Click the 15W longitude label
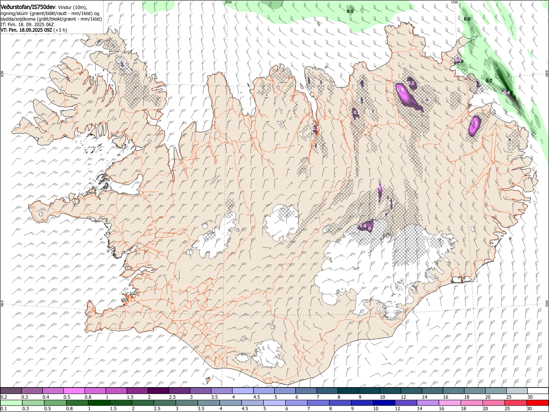 click(455, 2)
